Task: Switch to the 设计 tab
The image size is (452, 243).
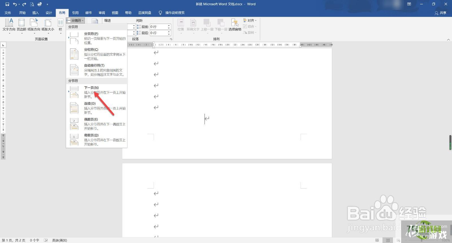Action: click(x=49, y=13)
